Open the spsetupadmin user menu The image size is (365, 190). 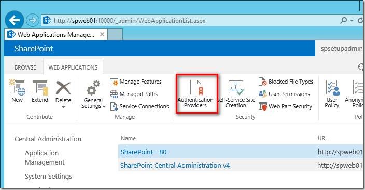342,49
